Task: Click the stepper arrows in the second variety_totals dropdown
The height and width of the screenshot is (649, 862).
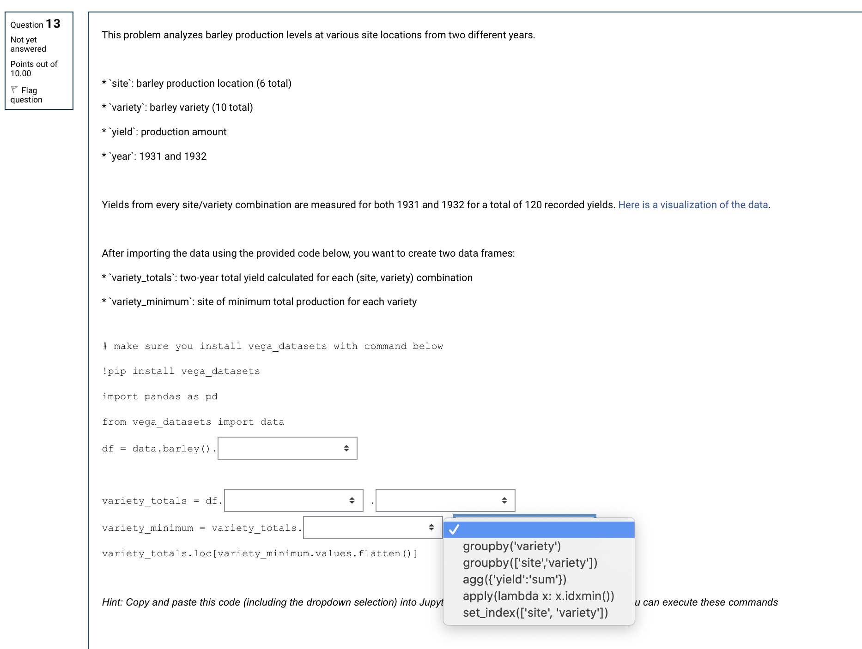Action: [x=505, y=500]
